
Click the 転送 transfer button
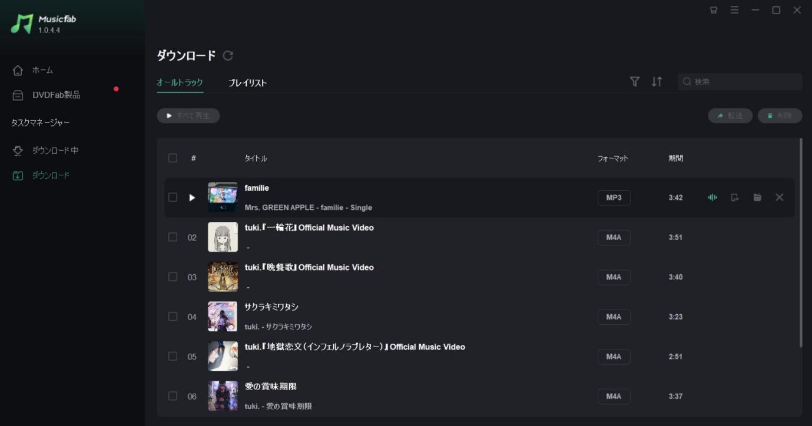730,116
